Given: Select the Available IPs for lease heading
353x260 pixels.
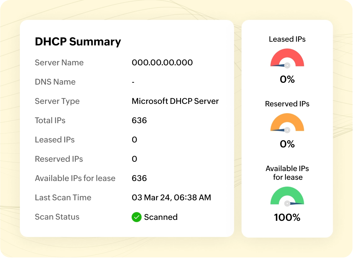Looking at the screenshot, I should point(287,173).
